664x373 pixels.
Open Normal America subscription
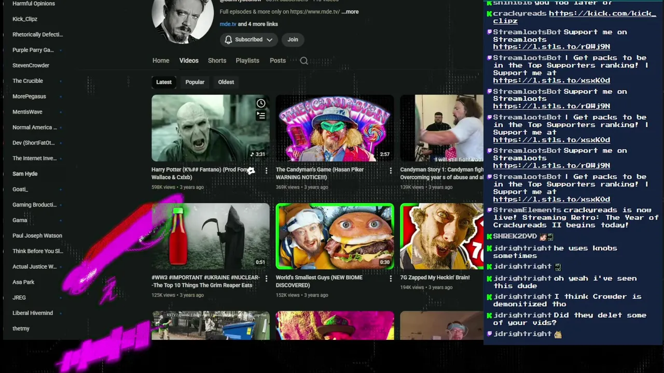pos(34,127)
